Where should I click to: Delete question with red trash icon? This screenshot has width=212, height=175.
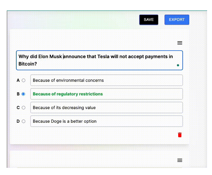pyautogui.click(x=180, y=135)
